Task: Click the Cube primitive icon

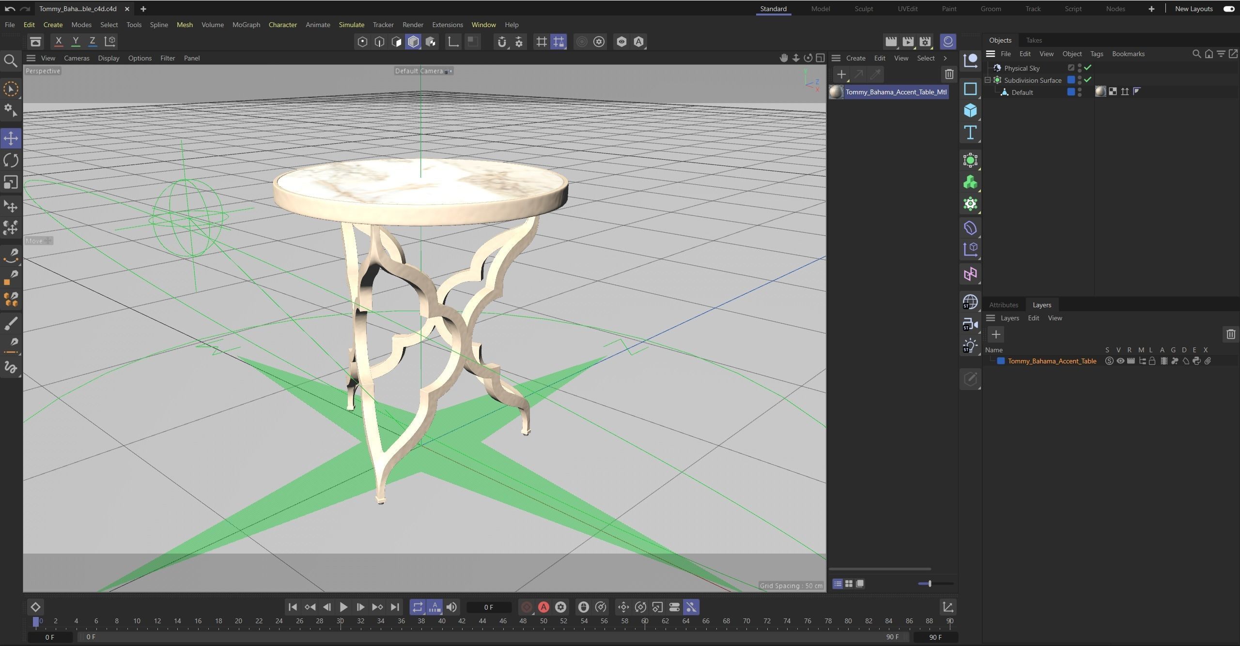Action: [x=970, y=111]
